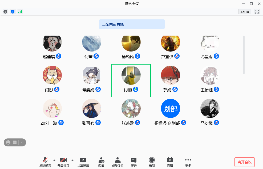
Task: Turn on the video camera
Action: point(63,162)
